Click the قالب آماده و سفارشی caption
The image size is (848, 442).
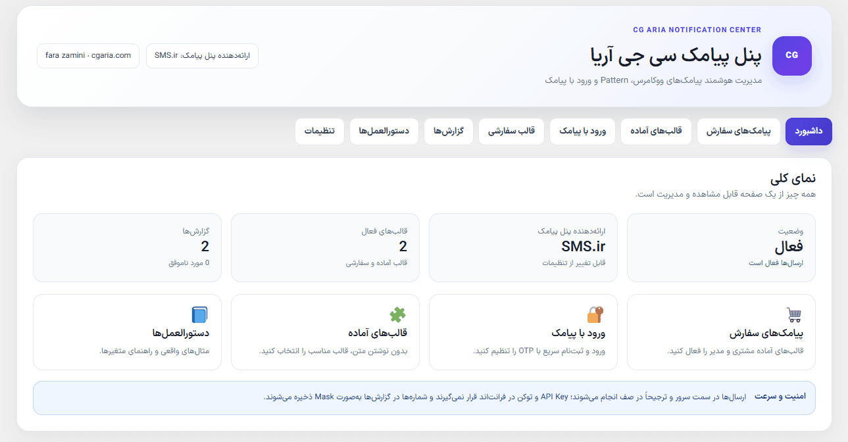[x=377, y=263]
